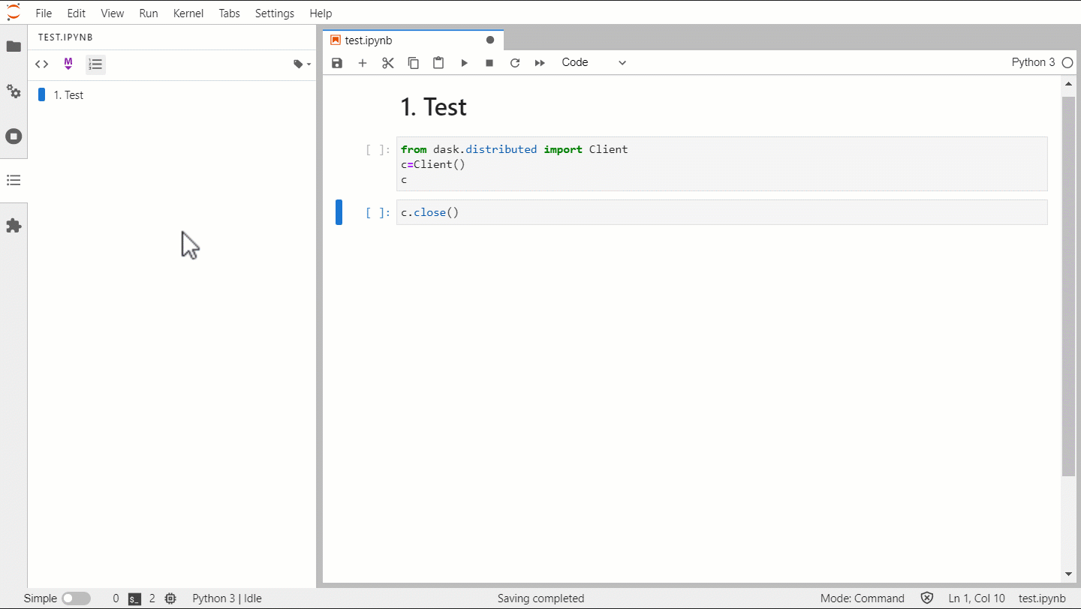Click 'Mode: Command' in status bar
The image size is (1081, 609).
(863, 598)
